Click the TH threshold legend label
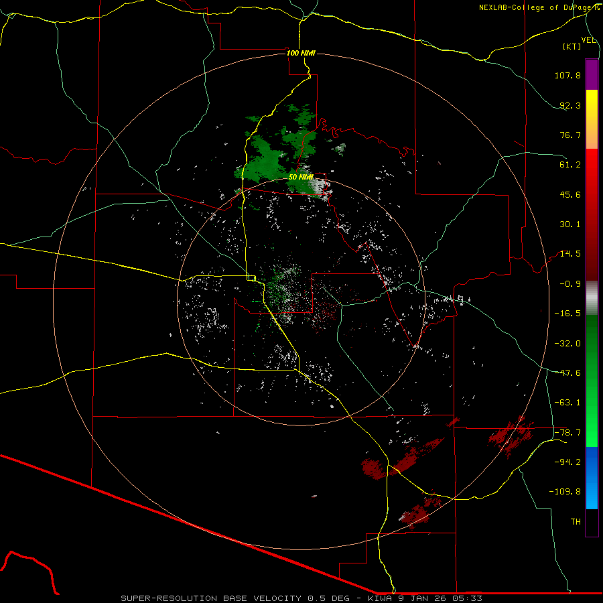Screen dimensions: 603x603 click(576, 522)
